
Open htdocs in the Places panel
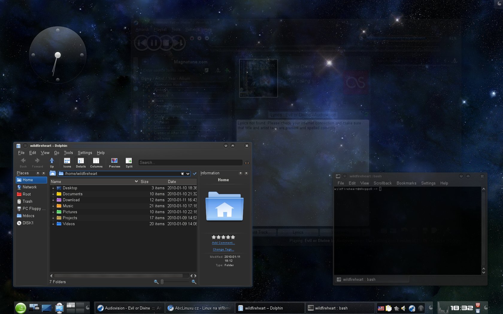[x=31, y=216]
